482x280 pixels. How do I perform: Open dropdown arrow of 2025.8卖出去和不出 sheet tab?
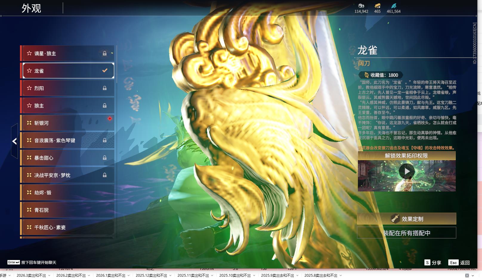pyautogui.click(x=341, y=276)
